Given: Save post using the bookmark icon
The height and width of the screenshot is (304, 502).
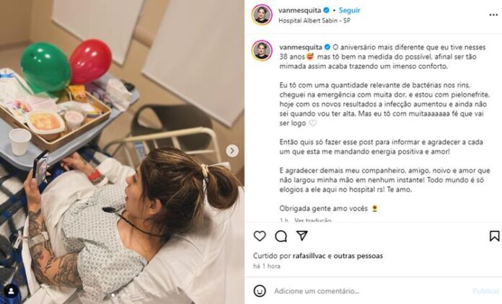Looking at the screenshot, I should click(x=494, y=236).
